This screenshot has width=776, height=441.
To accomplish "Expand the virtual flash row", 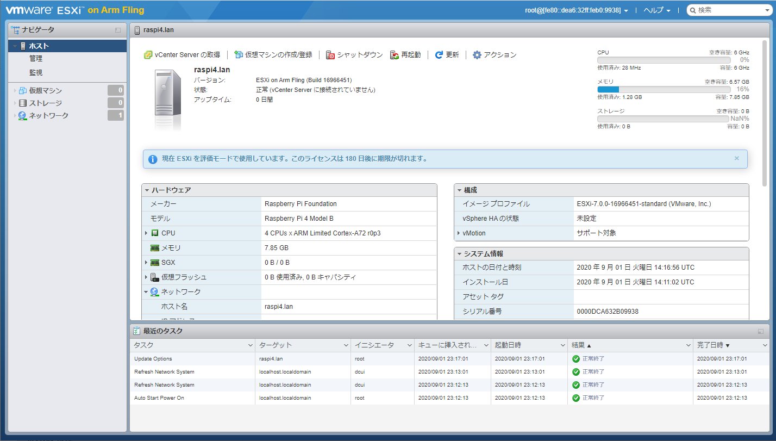I will point(146,277).
